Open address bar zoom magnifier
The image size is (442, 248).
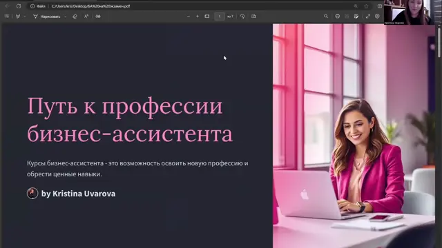point(356,6)
